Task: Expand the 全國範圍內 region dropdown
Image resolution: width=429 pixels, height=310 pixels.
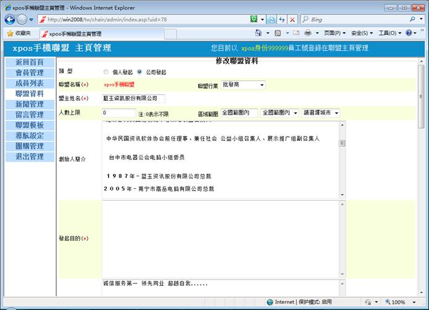Action: click(x=280, y=113)
